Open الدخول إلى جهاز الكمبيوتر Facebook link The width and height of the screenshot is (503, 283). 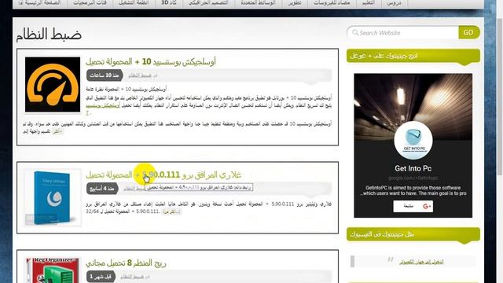(x=421, y=262)
